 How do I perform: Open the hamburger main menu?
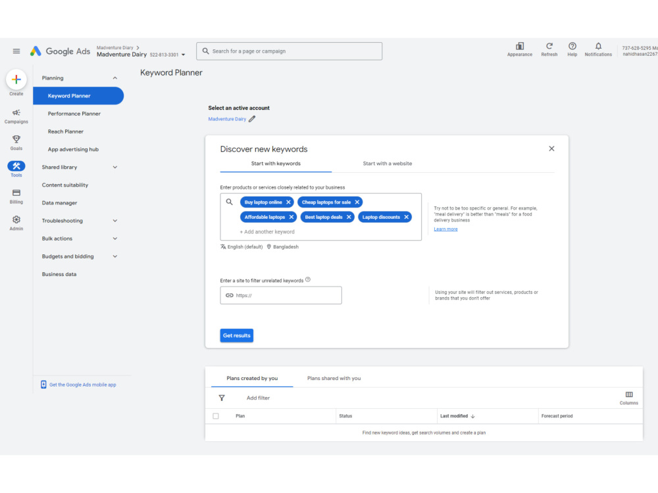click(x=16, y=51)
